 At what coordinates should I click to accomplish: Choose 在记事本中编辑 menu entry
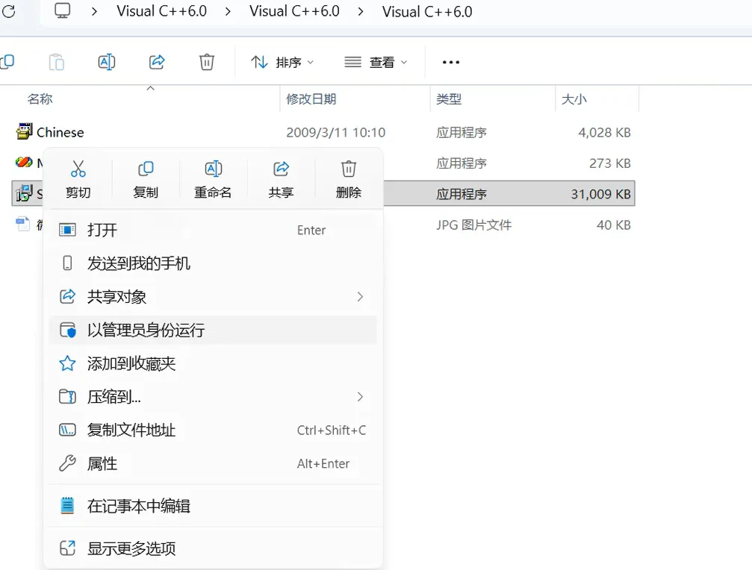pos(213,506)
